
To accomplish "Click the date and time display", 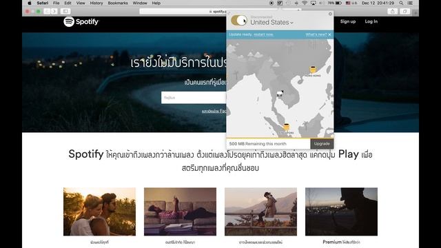I will click(378, 3).
